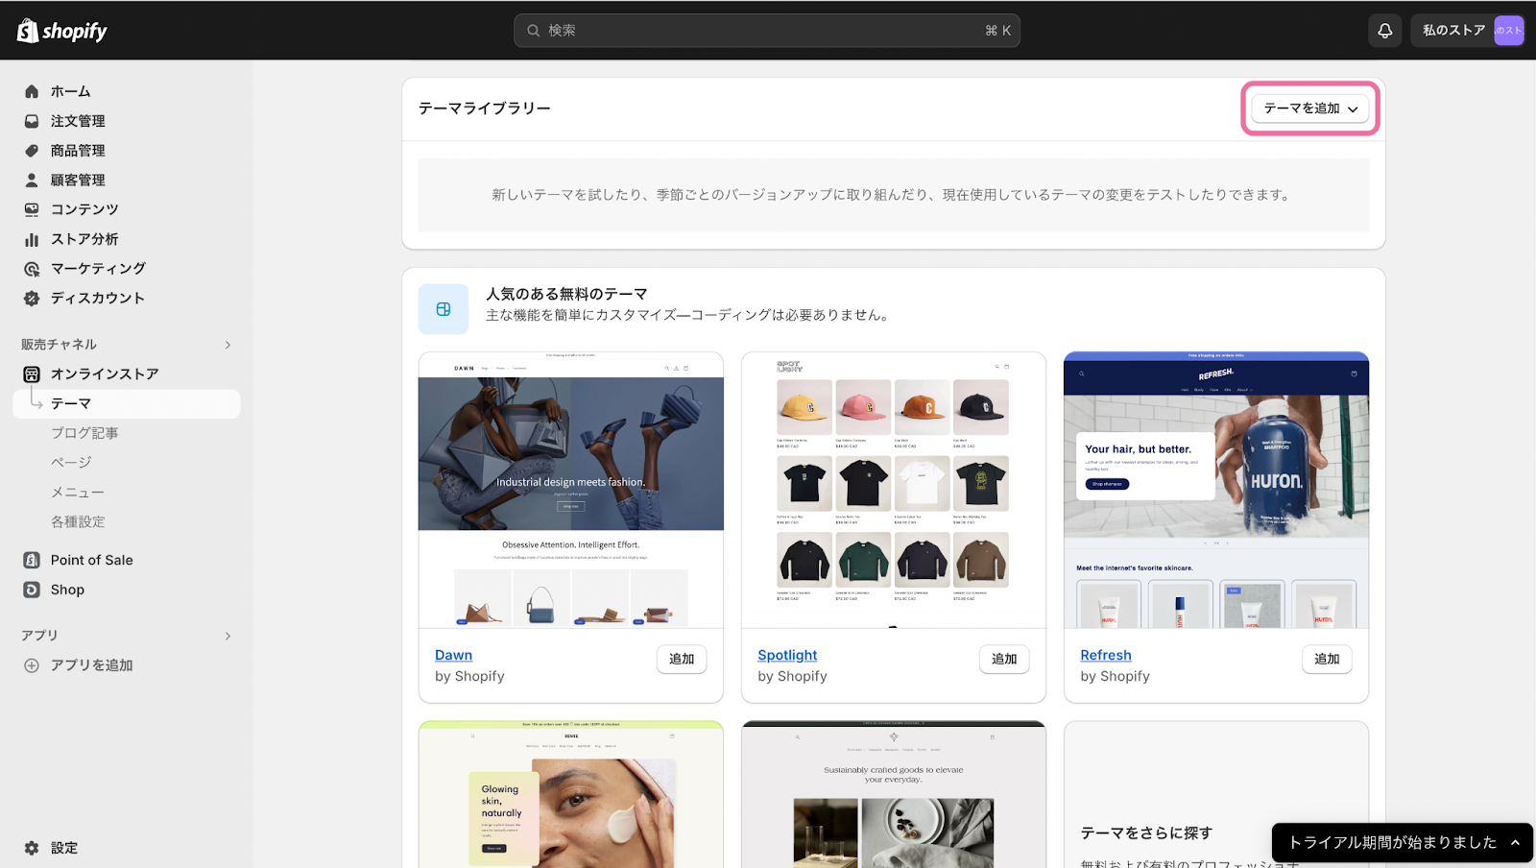
Task: Open the 私のストア account menu
Action: coord(1468,31)
